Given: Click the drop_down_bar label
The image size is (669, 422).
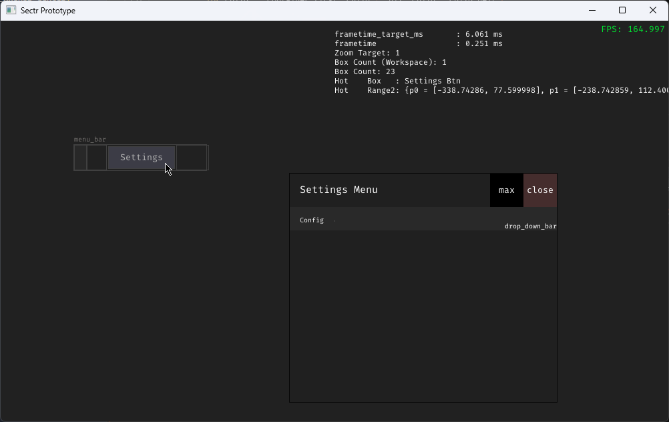Looking at the screenshot, I should [x=530, y=226].
